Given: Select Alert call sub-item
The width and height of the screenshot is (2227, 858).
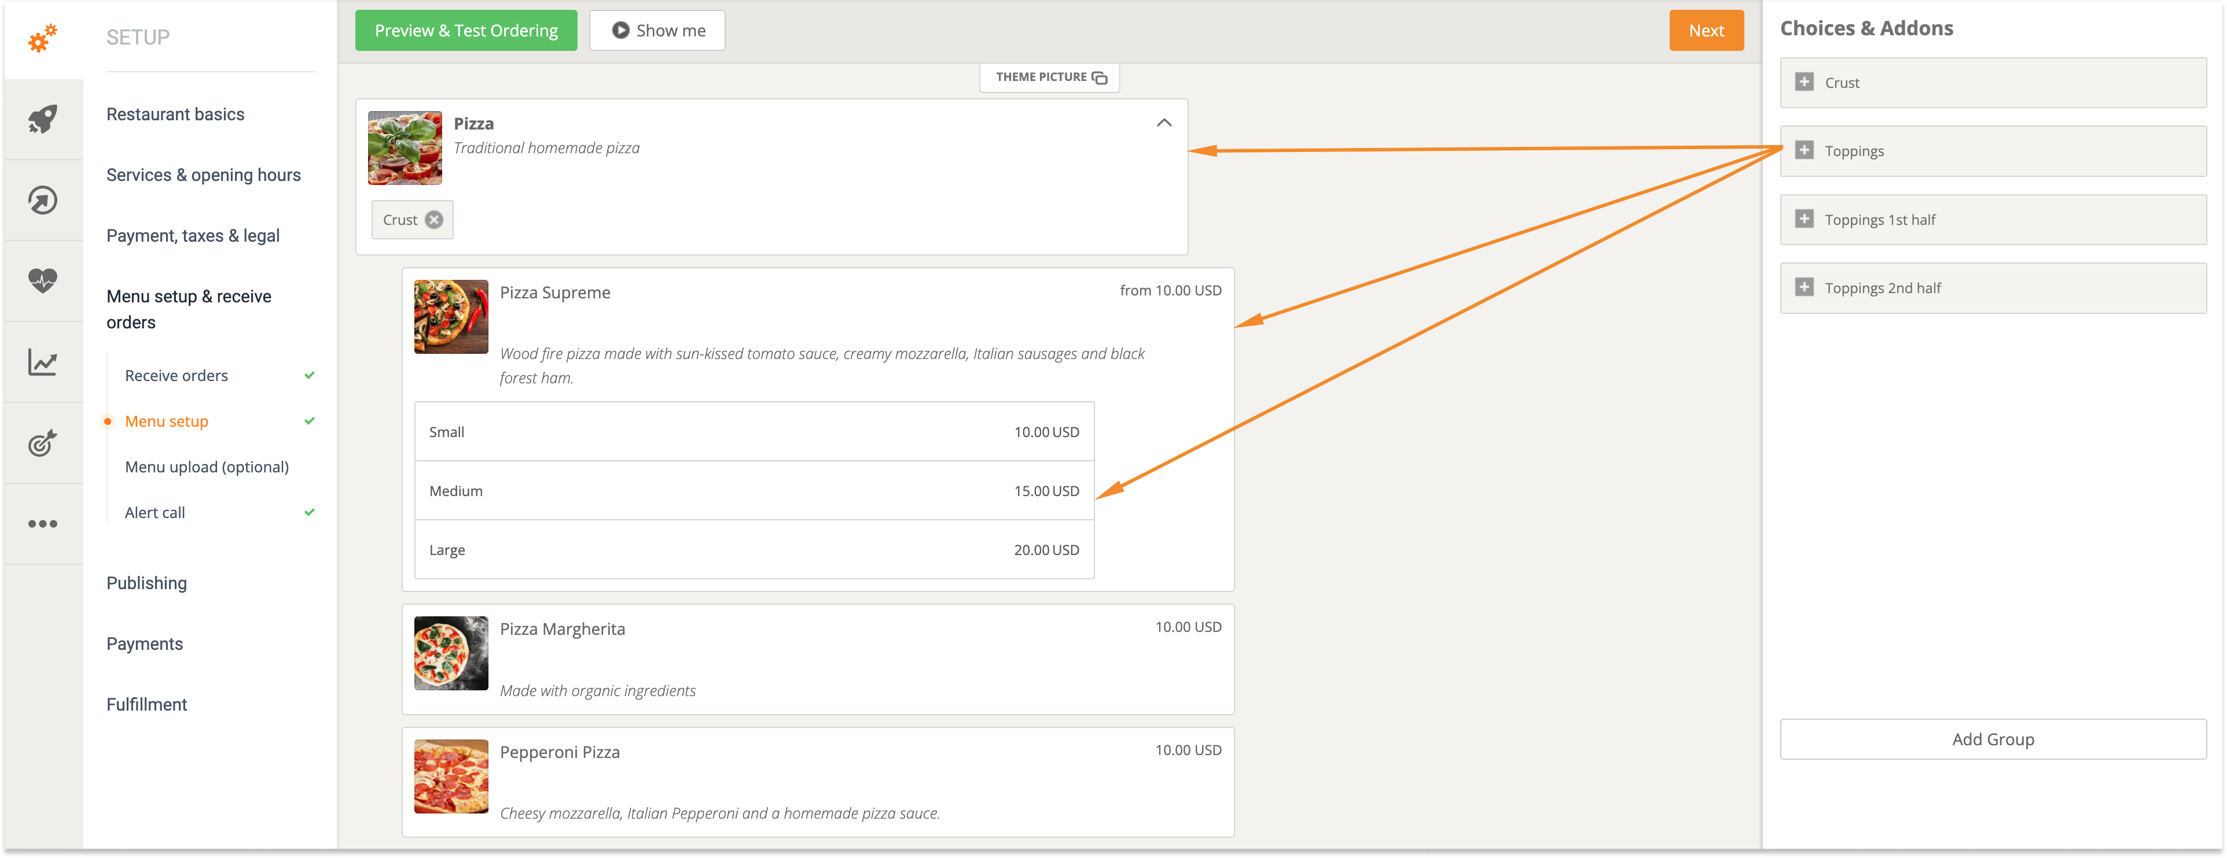Looking at the screenshot, I should tap(155, 512).
